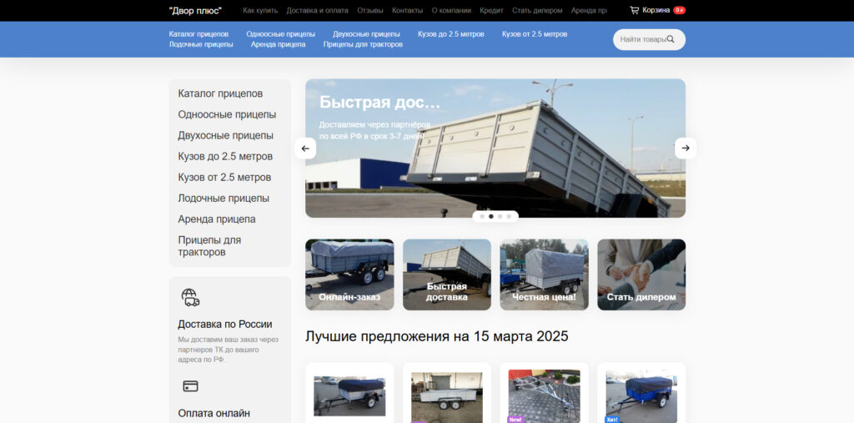Open "Аренда прицепа" in blue navigation bar
The height and width of the screenshot is (423, 854).
pos(278,44)
